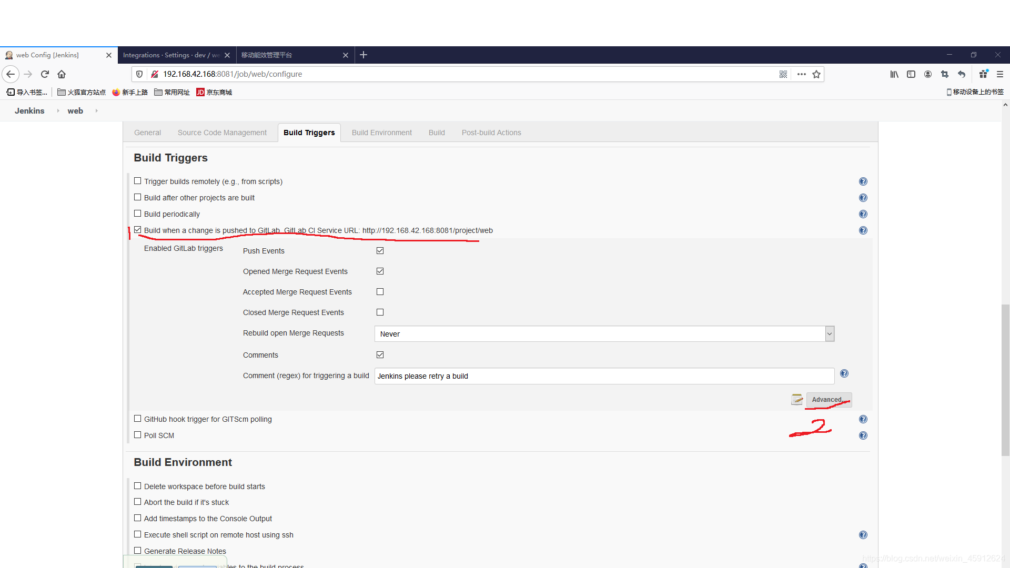
Task: Enable Build periodically checkbox
Action: 138,214
